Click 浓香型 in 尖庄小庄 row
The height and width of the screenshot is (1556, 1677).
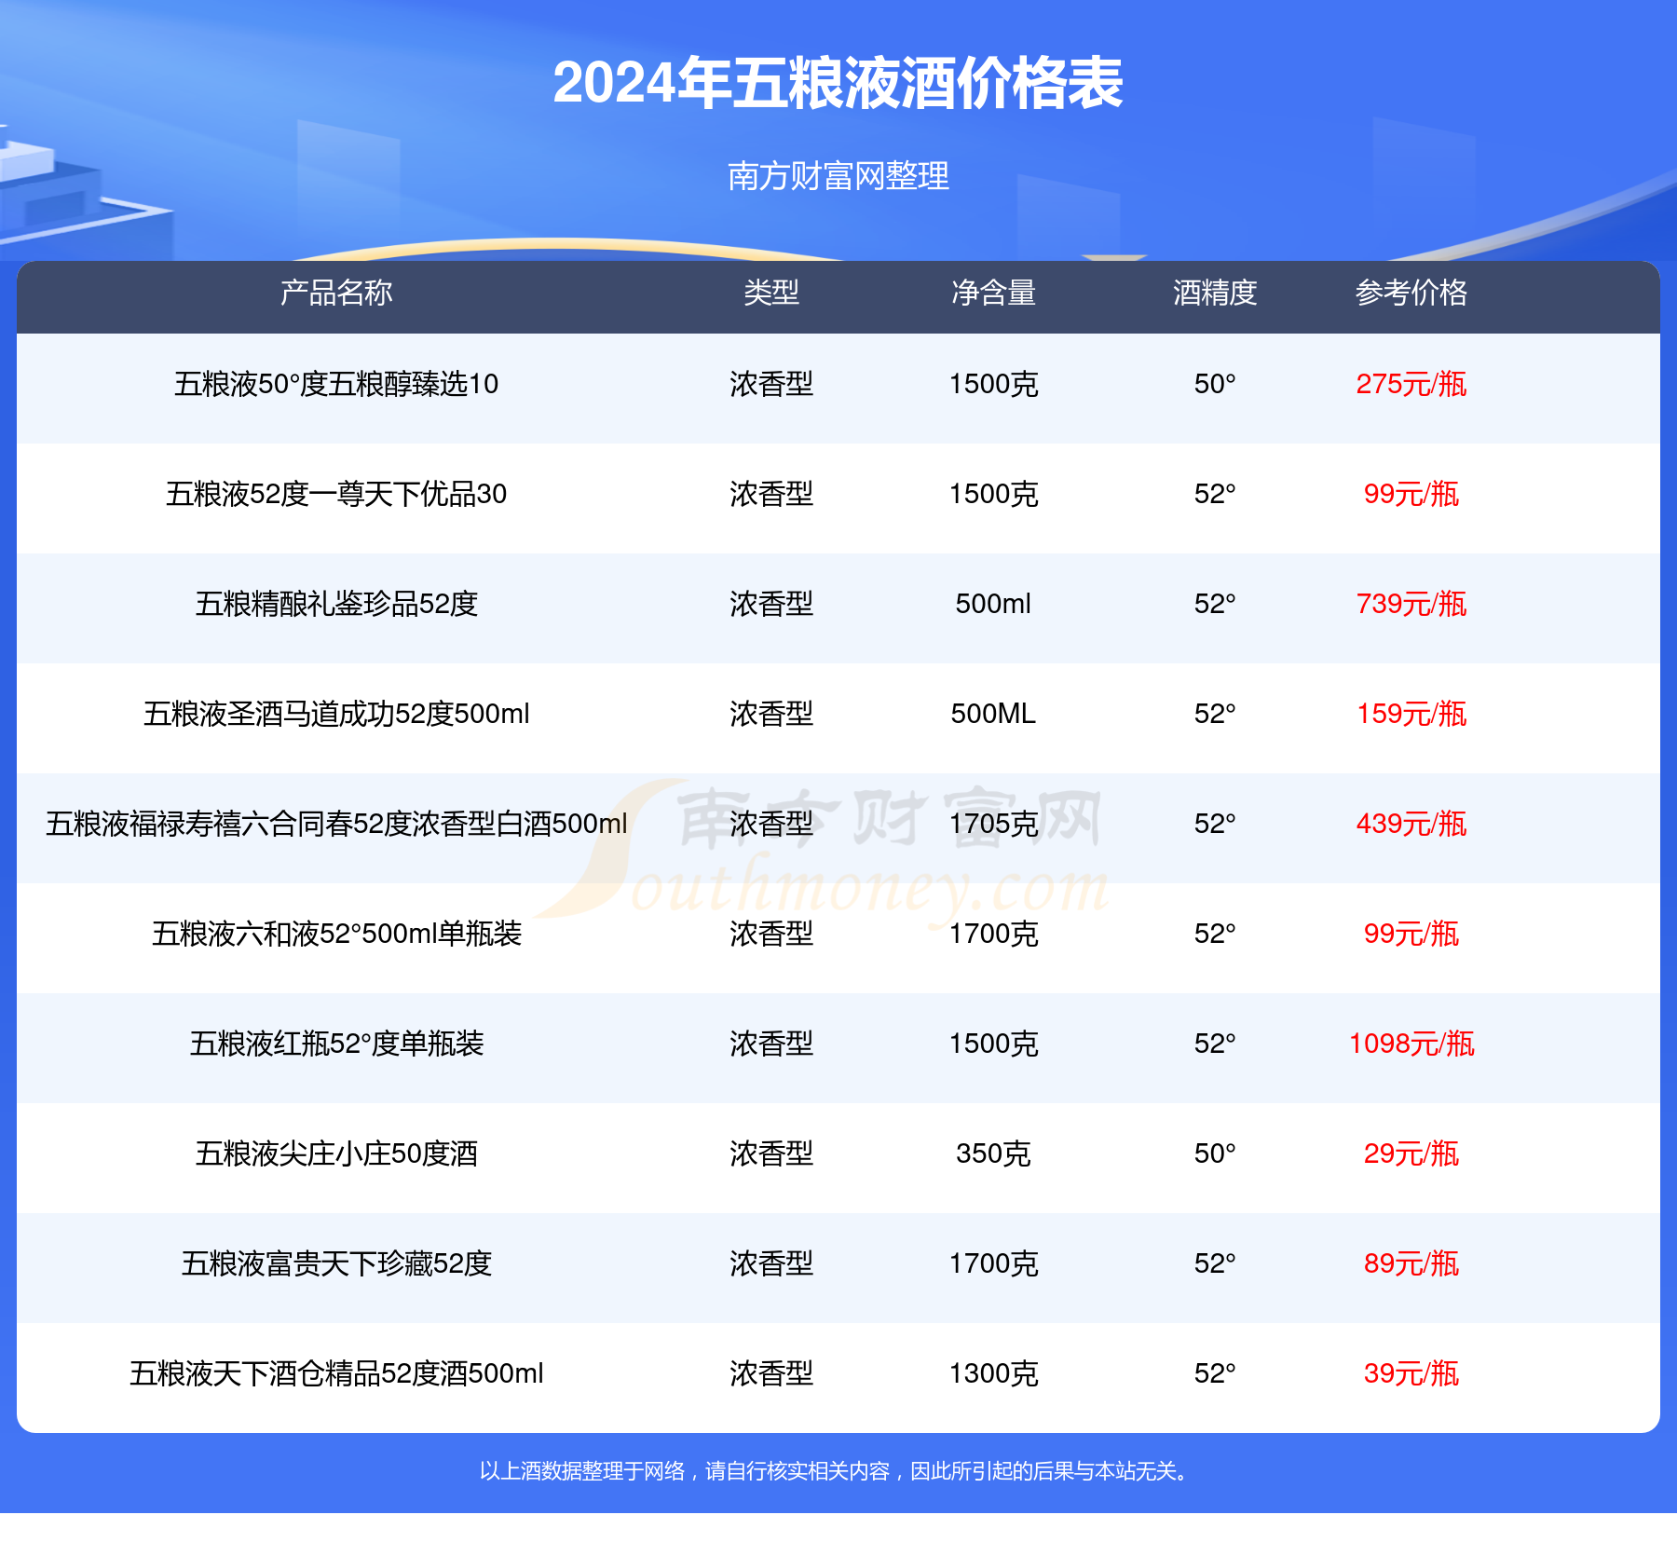(771, 1153)
